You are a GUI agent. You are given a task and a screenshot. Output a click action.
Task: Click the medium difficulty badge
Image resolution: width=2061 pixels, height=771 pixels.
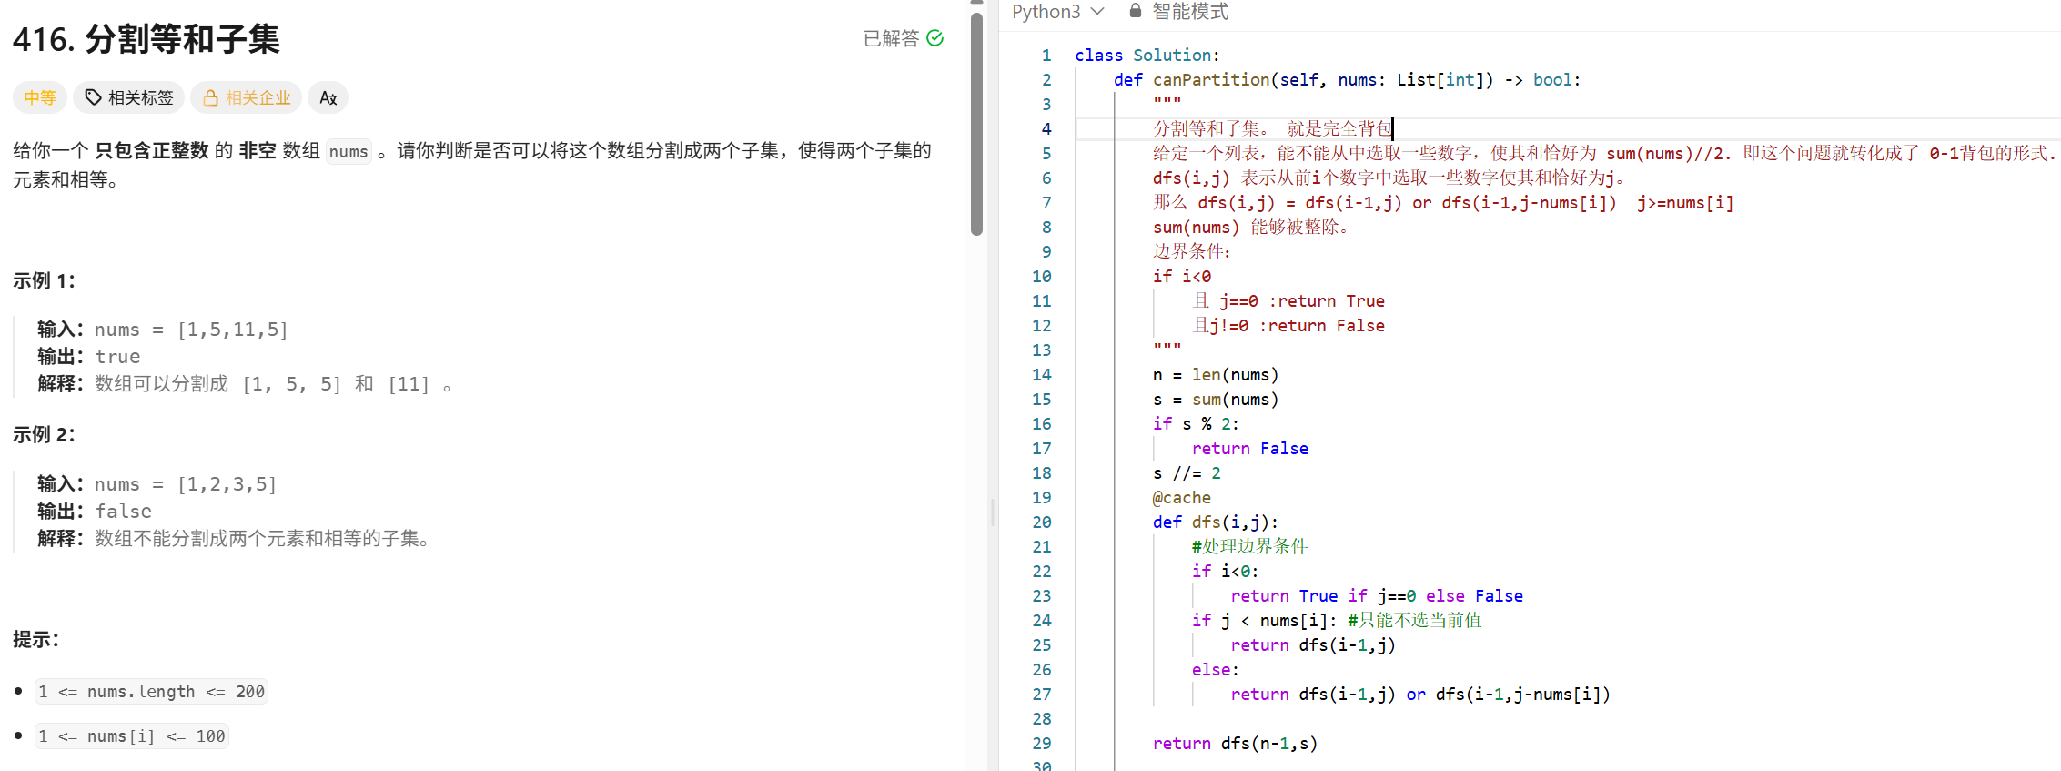click(40, 97)
